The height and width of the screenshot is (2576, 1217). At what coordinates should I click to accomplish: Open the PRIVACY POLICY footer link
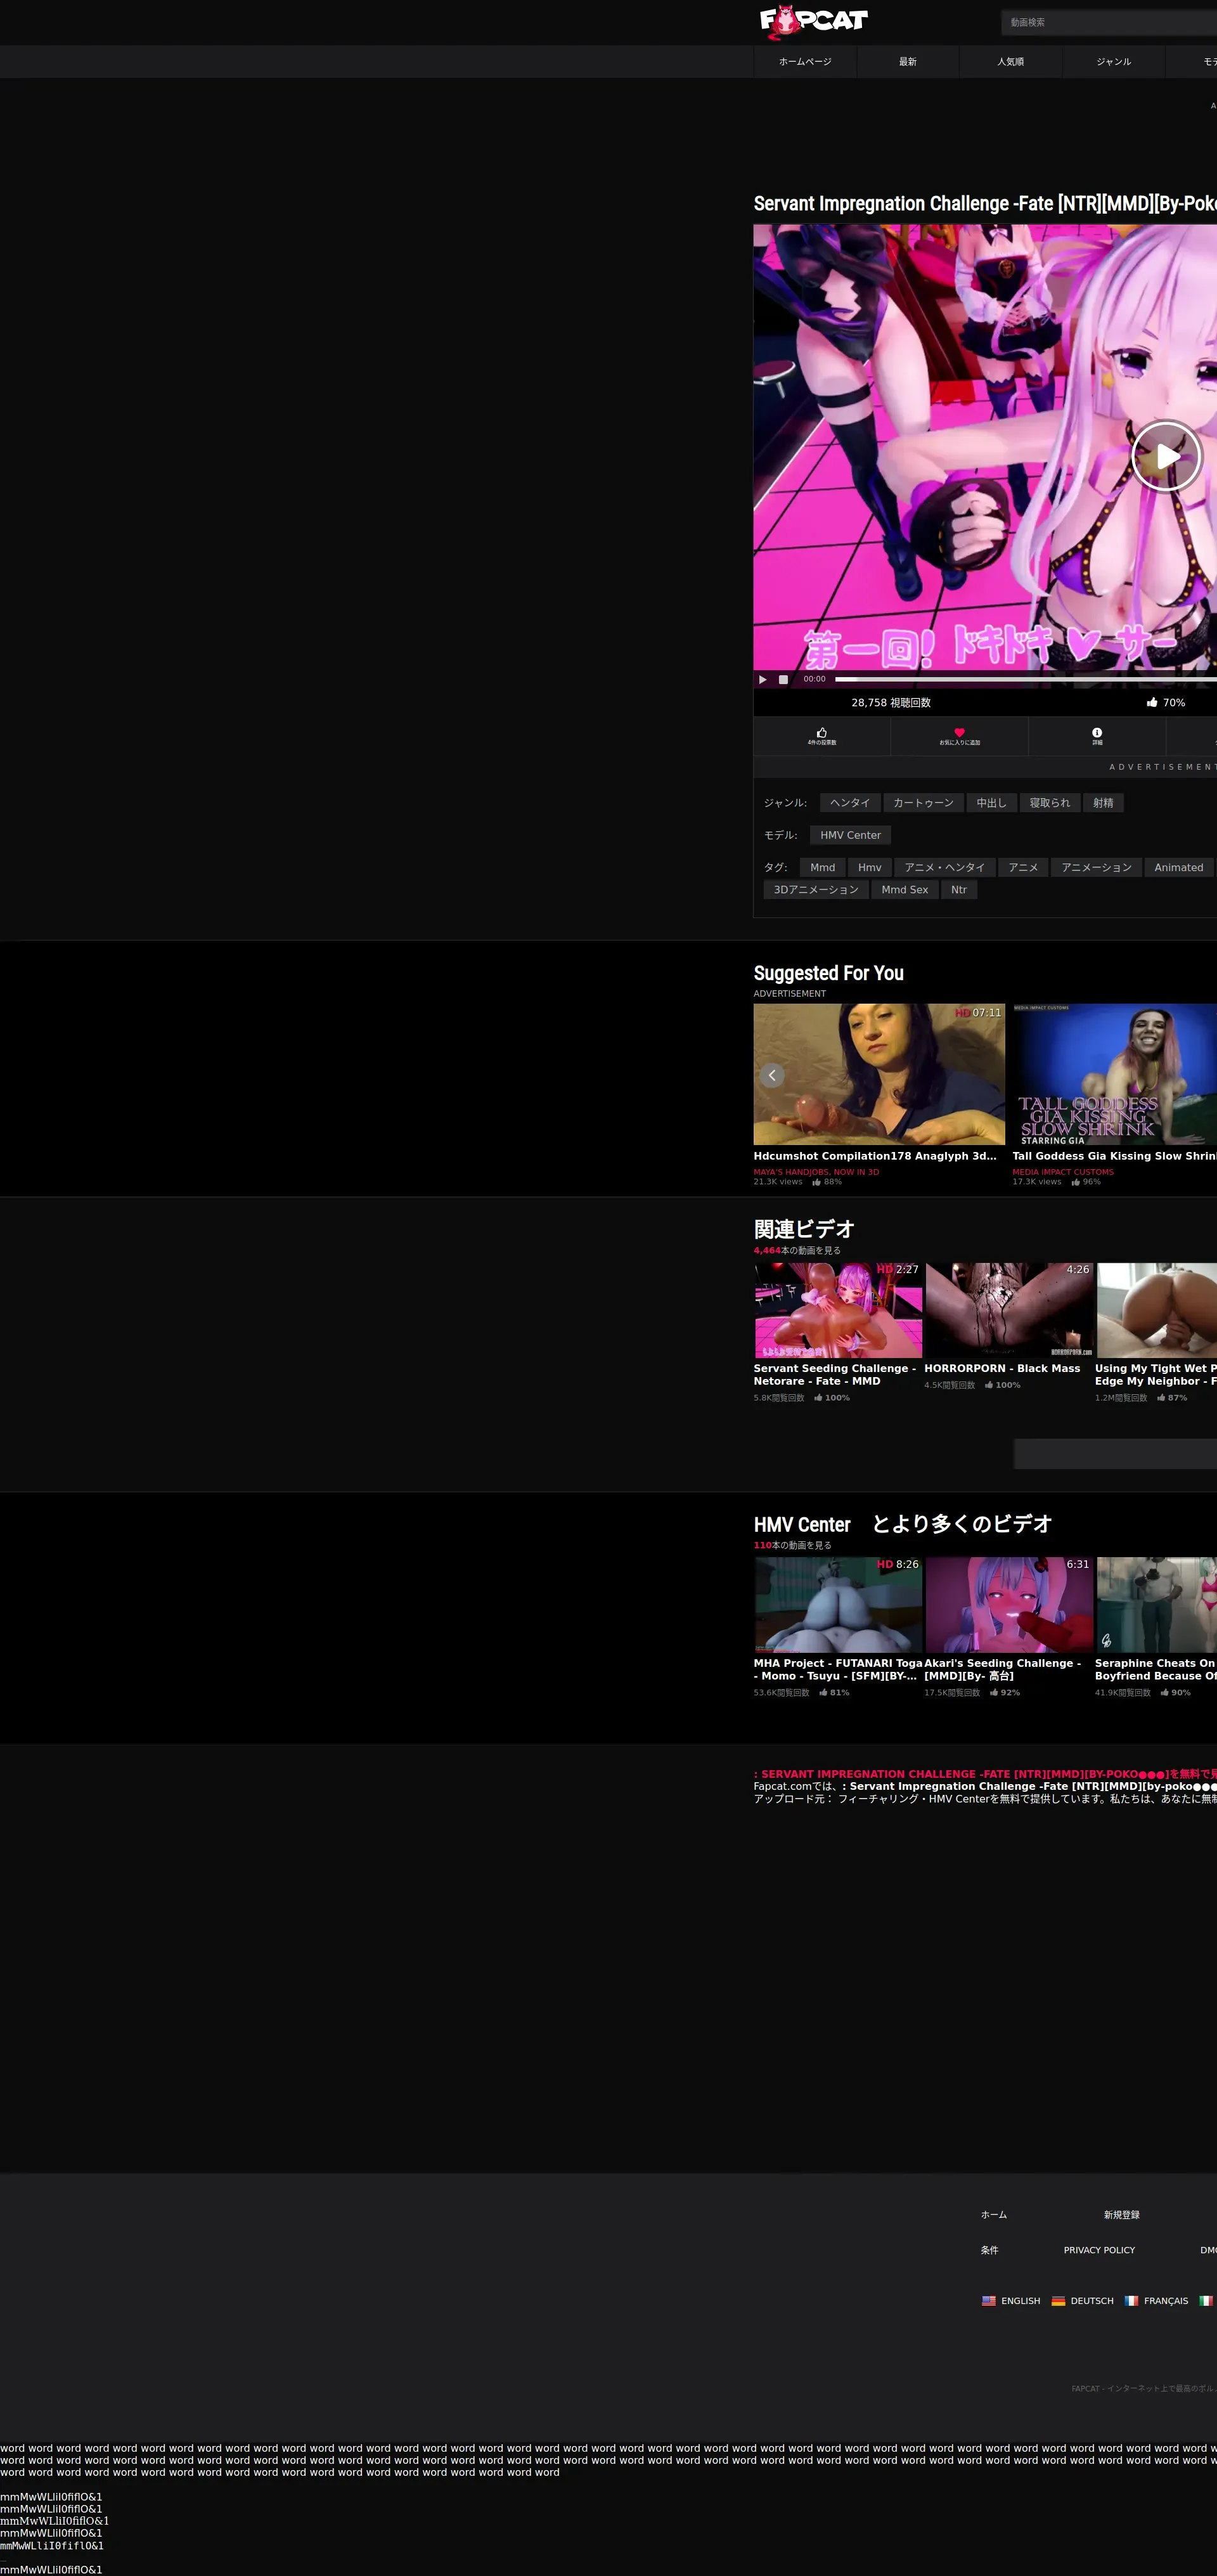coord(1099,2250)
